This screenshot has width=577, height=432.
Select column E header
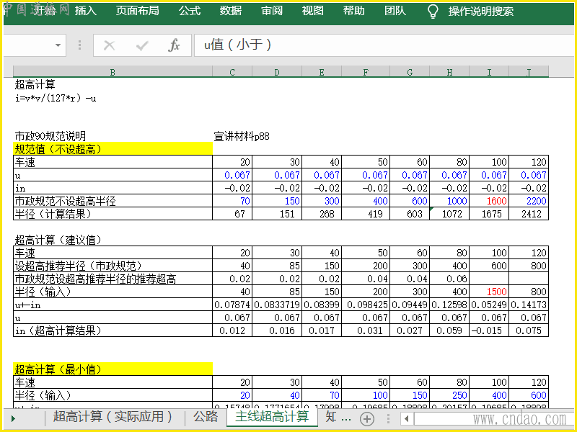322,71
